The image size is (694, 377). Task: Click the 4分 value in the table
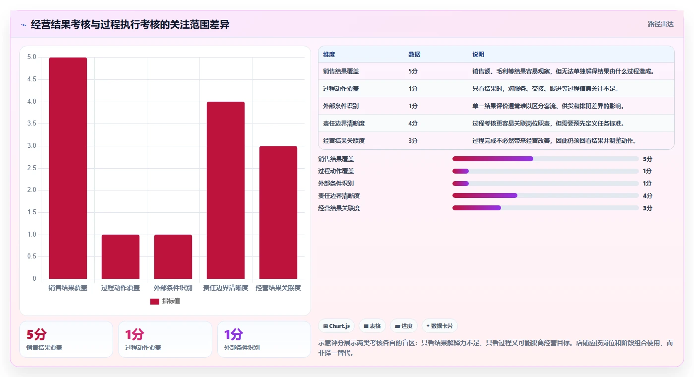(x=413, y=123)
